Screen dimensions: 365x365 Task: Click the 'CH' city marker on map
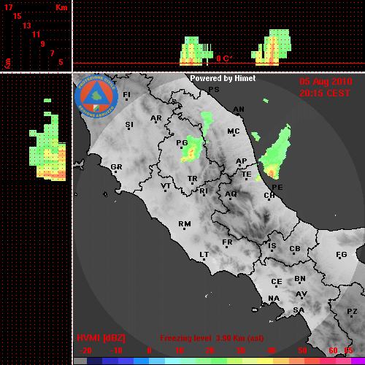[269, 196]
